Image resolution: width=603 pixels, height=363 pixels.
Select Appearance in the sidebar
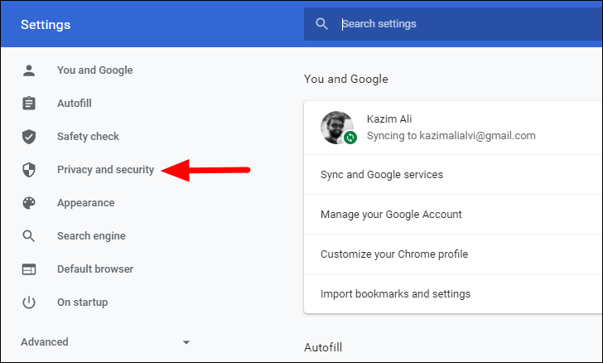pyautogui.click(x=86, y=203)
